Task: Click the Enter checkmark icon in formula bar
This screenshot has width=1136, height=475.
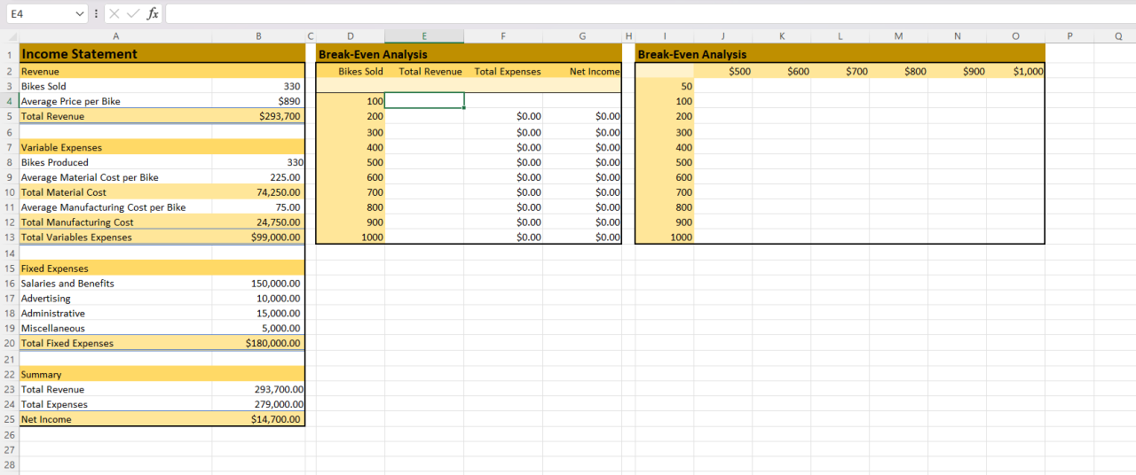Action: (133, 13)
